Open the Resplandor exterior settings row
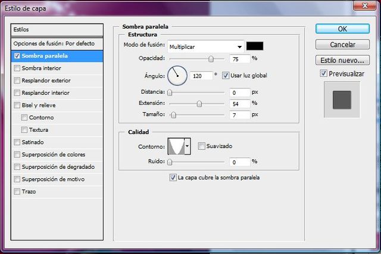This screenshot has width=381, height=254. 57,80
